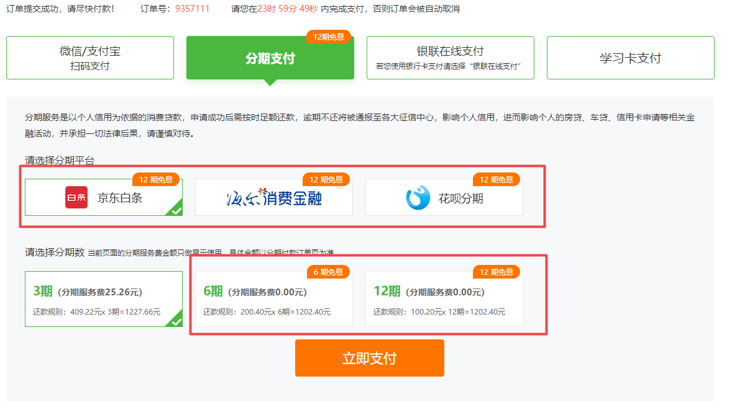Click the Haier Consumer Finance logo
Screen dimensions: 732x407
point(273,198)
